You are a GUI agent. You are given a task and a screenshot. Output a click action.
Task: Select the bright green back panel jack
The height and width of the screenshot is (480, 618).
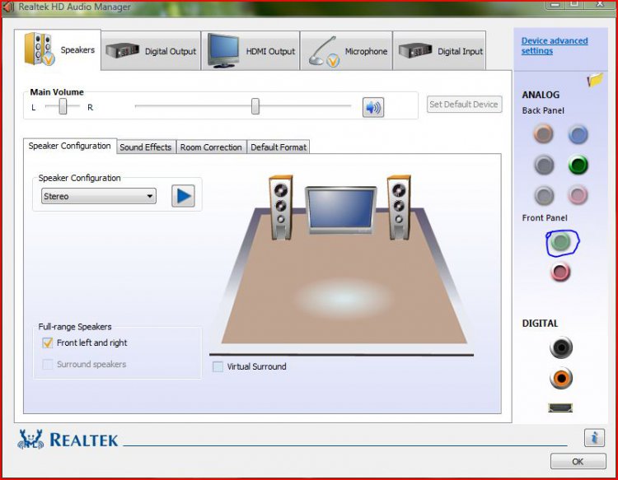[578, 165]
